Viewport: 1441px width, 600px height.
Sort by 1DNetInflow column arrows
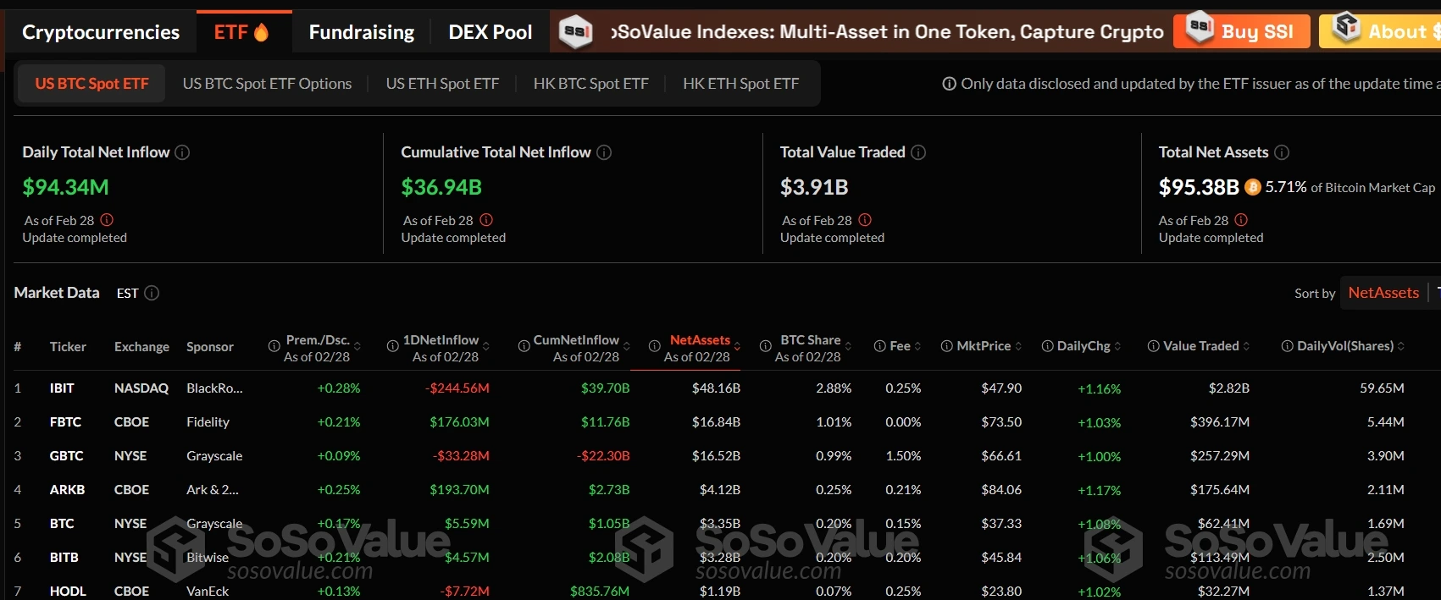tap(486, 346)
